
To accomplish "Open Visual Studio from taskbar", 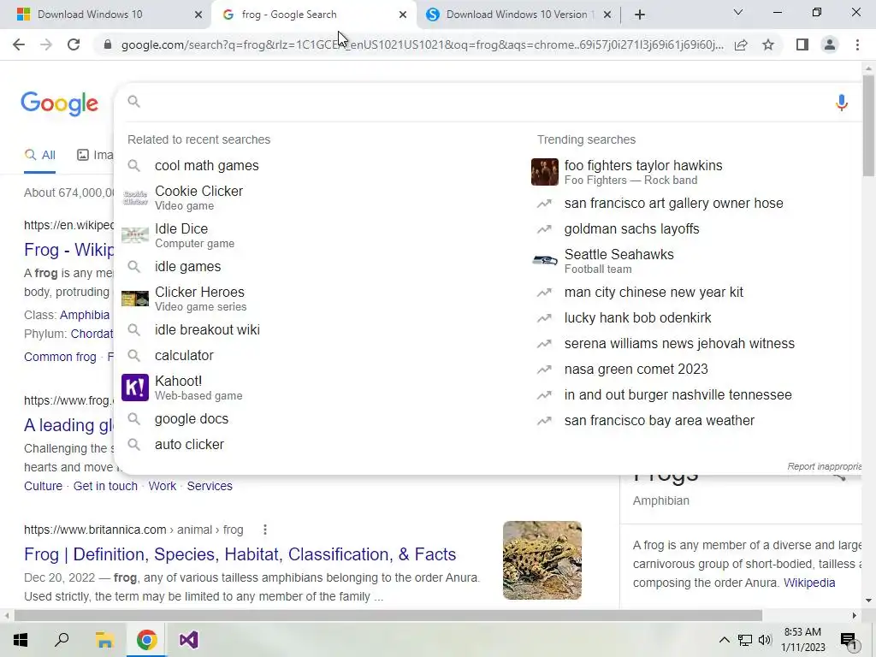I will [x=189, y=640].
